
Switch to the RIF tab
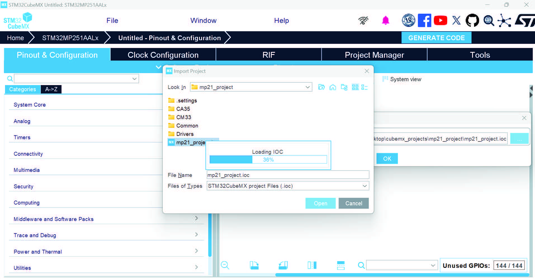click(x=269, y=55)
